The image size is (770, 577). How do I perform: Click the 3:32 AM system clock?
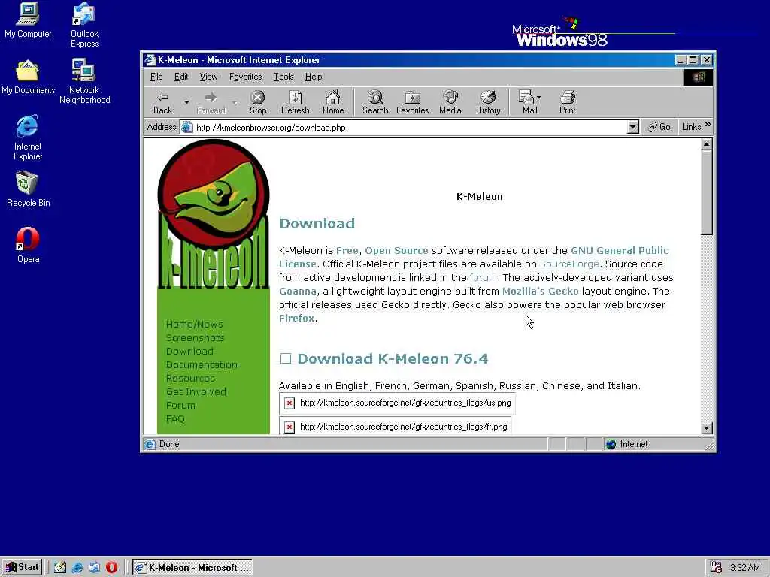[745, 568]
